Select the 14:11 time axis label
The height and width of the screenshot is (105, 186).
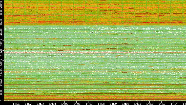pos(137,104)
